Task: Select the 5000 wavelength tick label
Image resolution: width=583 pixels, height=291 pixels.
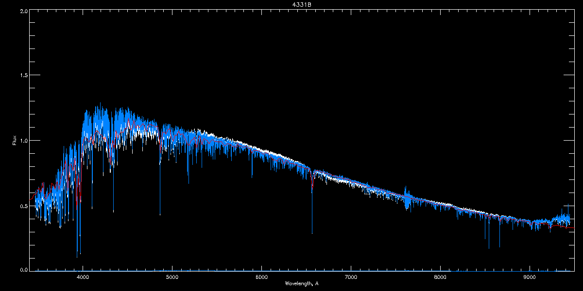Action: (x=172, y=277)
